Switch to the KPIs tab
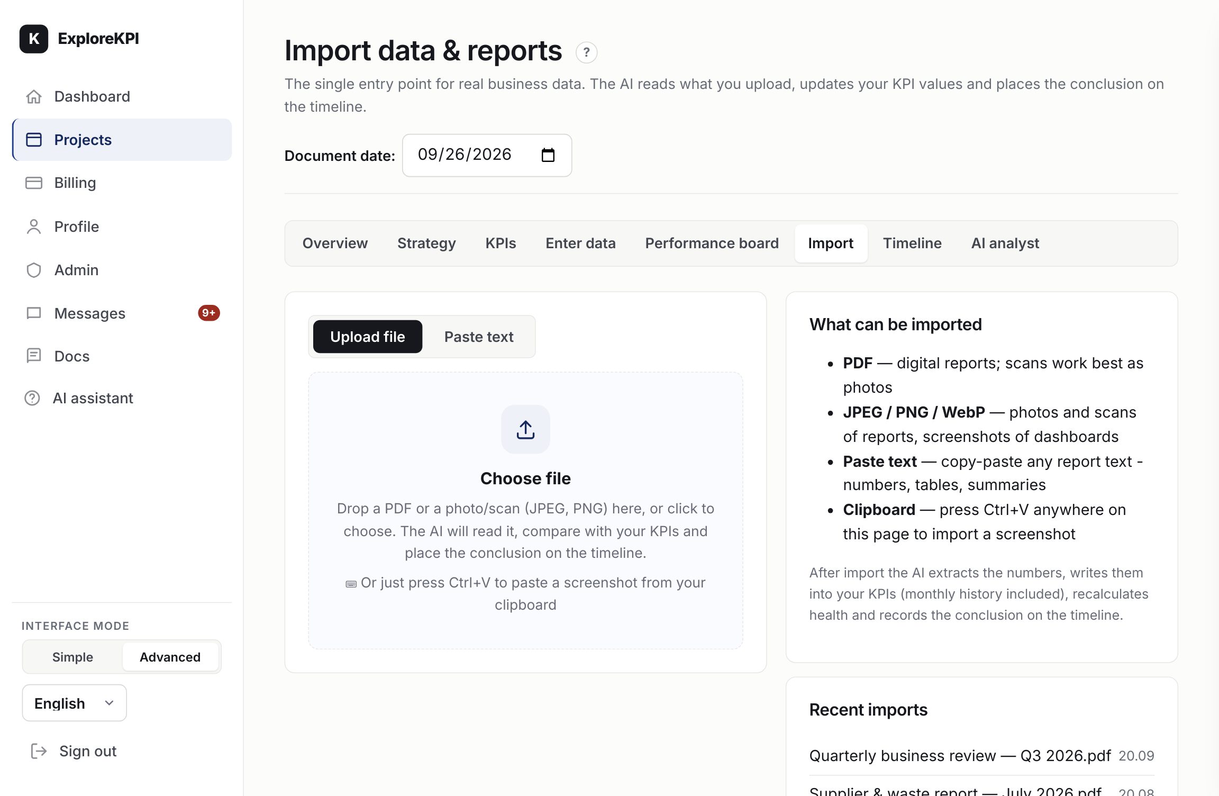Screen dimensions: 1219x796 (501, 243)
